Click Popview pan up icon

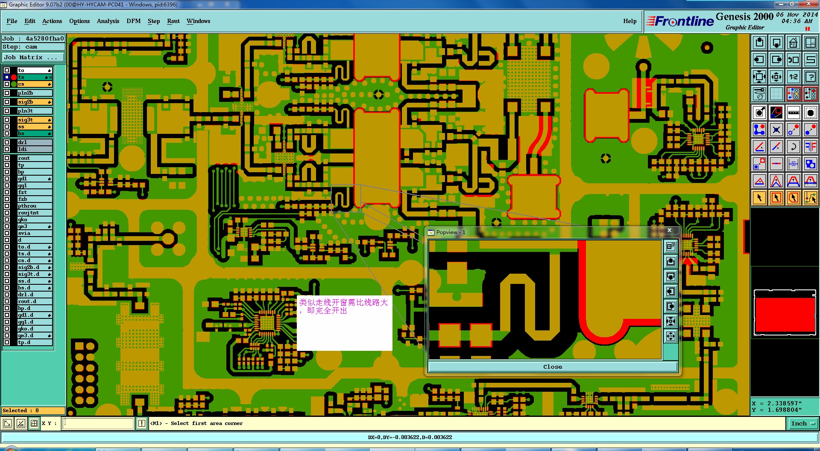pyautogui.click(x=671, y=261)
